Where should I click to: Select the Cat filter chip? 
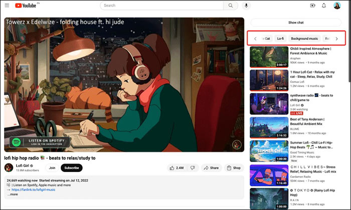(x=266, y=38)
